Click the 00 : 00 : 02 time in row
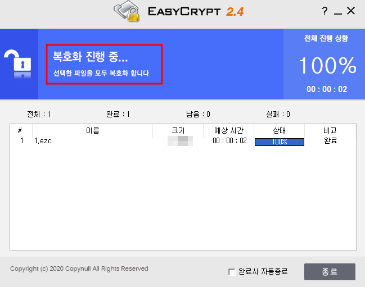 [x=229, y=141]
